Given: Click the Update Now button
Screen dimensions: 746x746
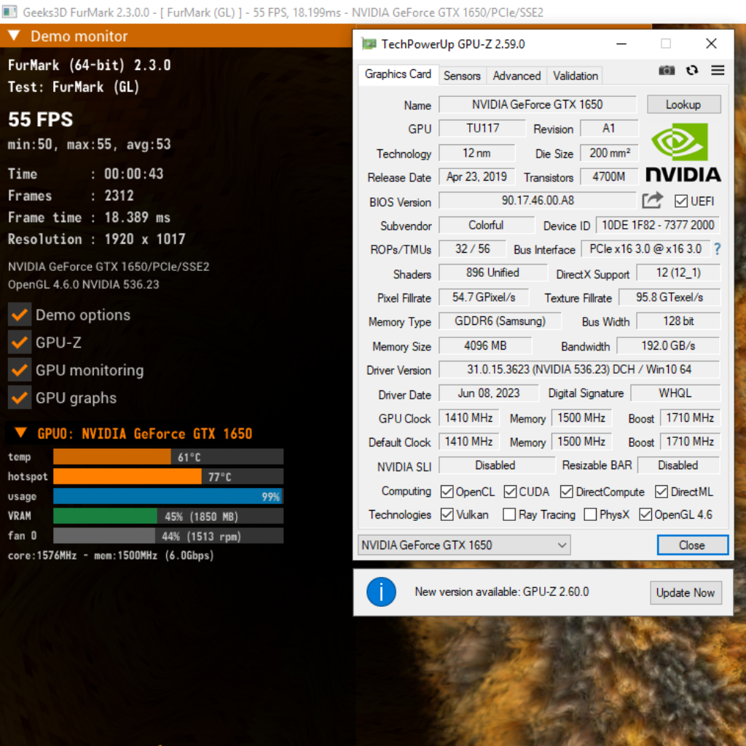Looking at the screenshot, I should pos(686,592).
